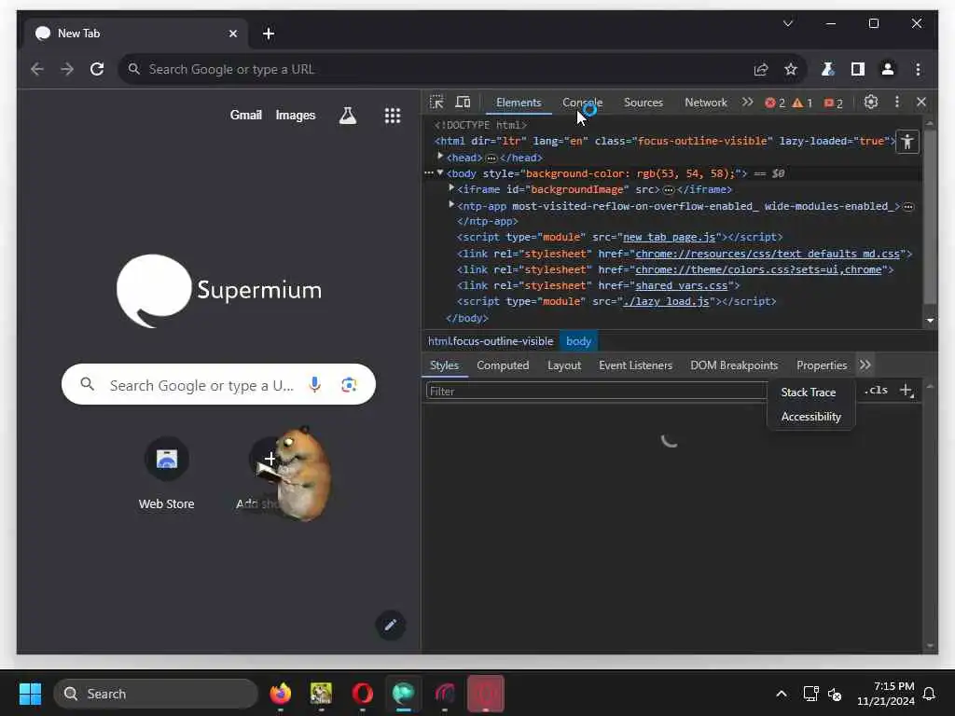This screenshot has height=716, width=955.
Task: Open the flask experiments toolbar icon
Action: click(827, 69)
